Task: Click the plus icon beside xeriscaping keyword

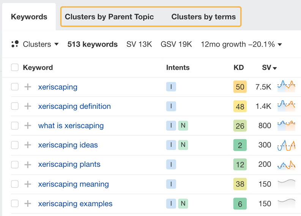Action: pyautogui.click(x=28, y=87)
